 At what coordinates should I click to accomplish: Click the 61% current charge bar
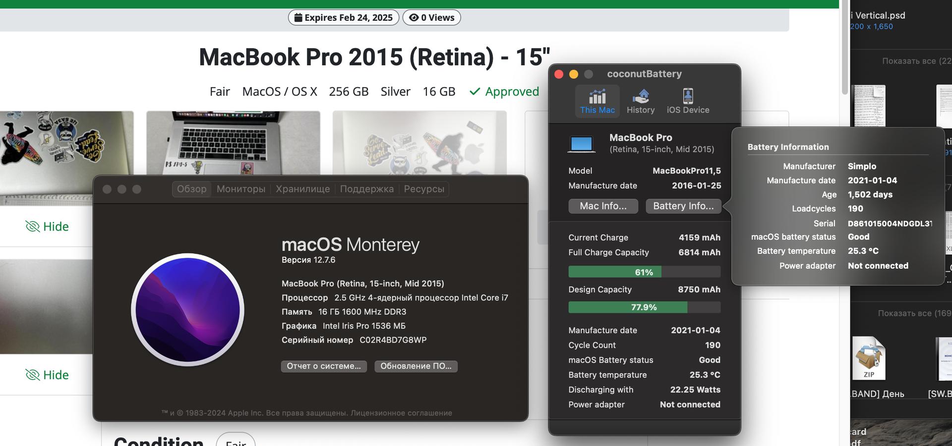(644, 272)
